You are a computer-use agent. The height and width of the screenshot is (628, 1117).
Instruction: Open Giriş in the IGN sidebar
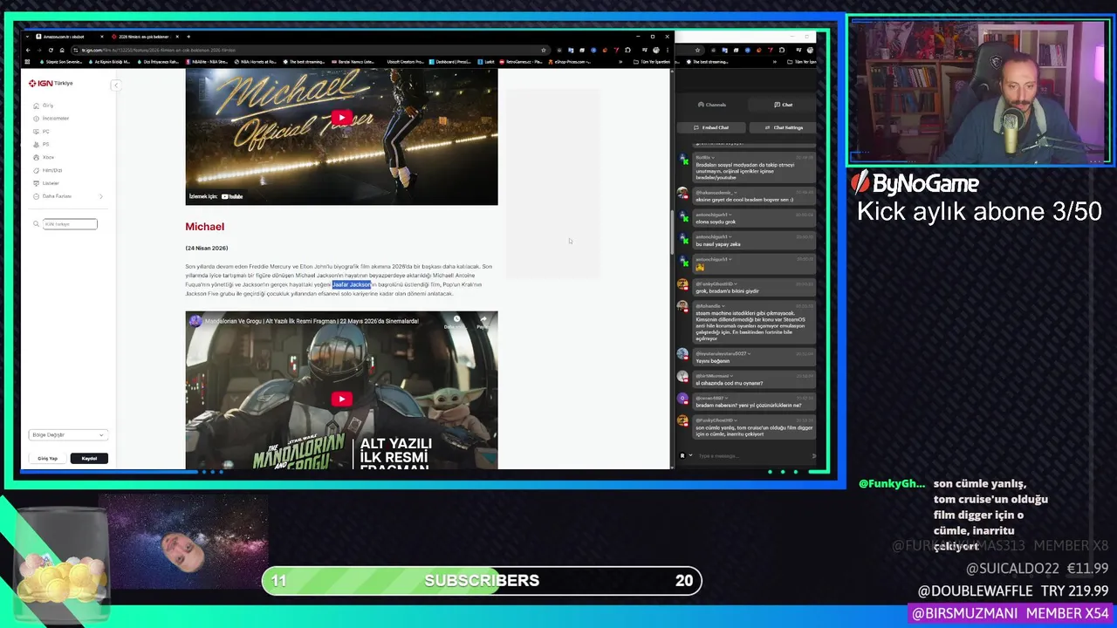pos(48,106)
